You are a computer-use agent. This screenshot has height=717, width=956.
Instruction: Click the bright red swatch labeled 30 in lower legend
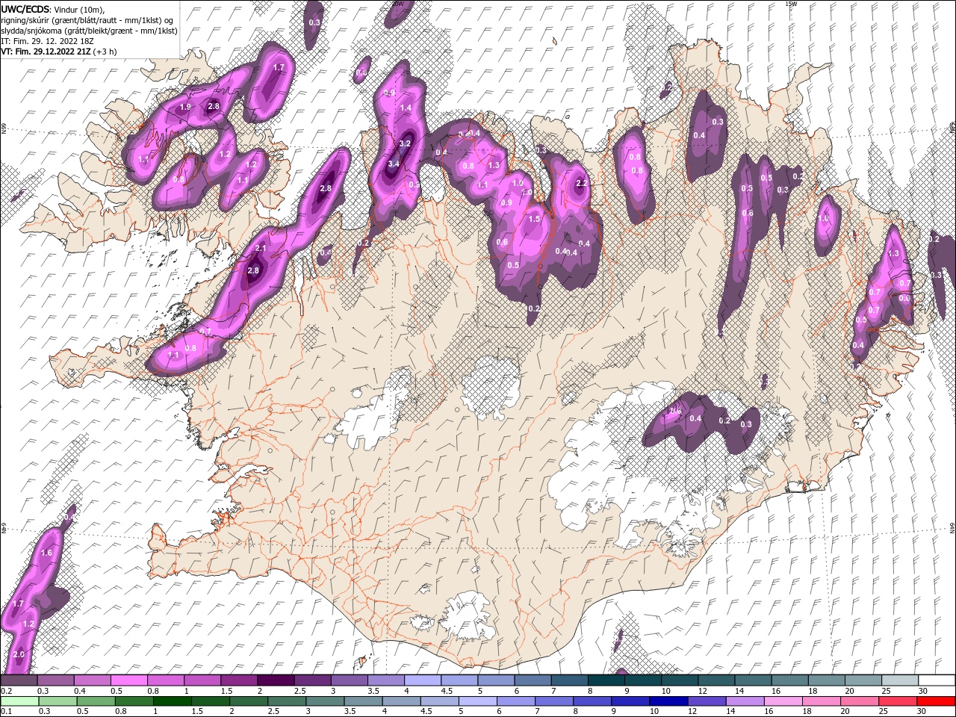(x=936, y=701)
